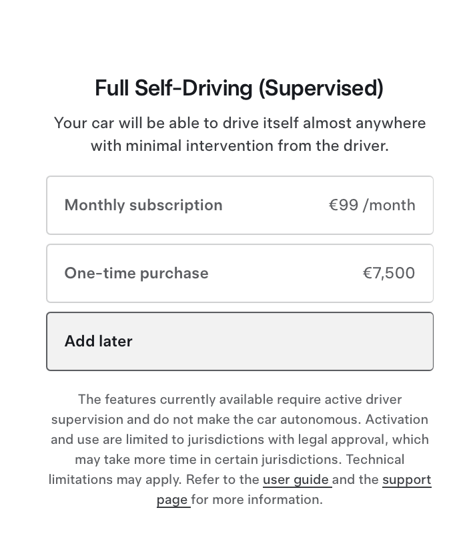Screen dimensions: 471x546
Task: Click the "jurisdictions with legal approval" line
Action: click(240, 440)
